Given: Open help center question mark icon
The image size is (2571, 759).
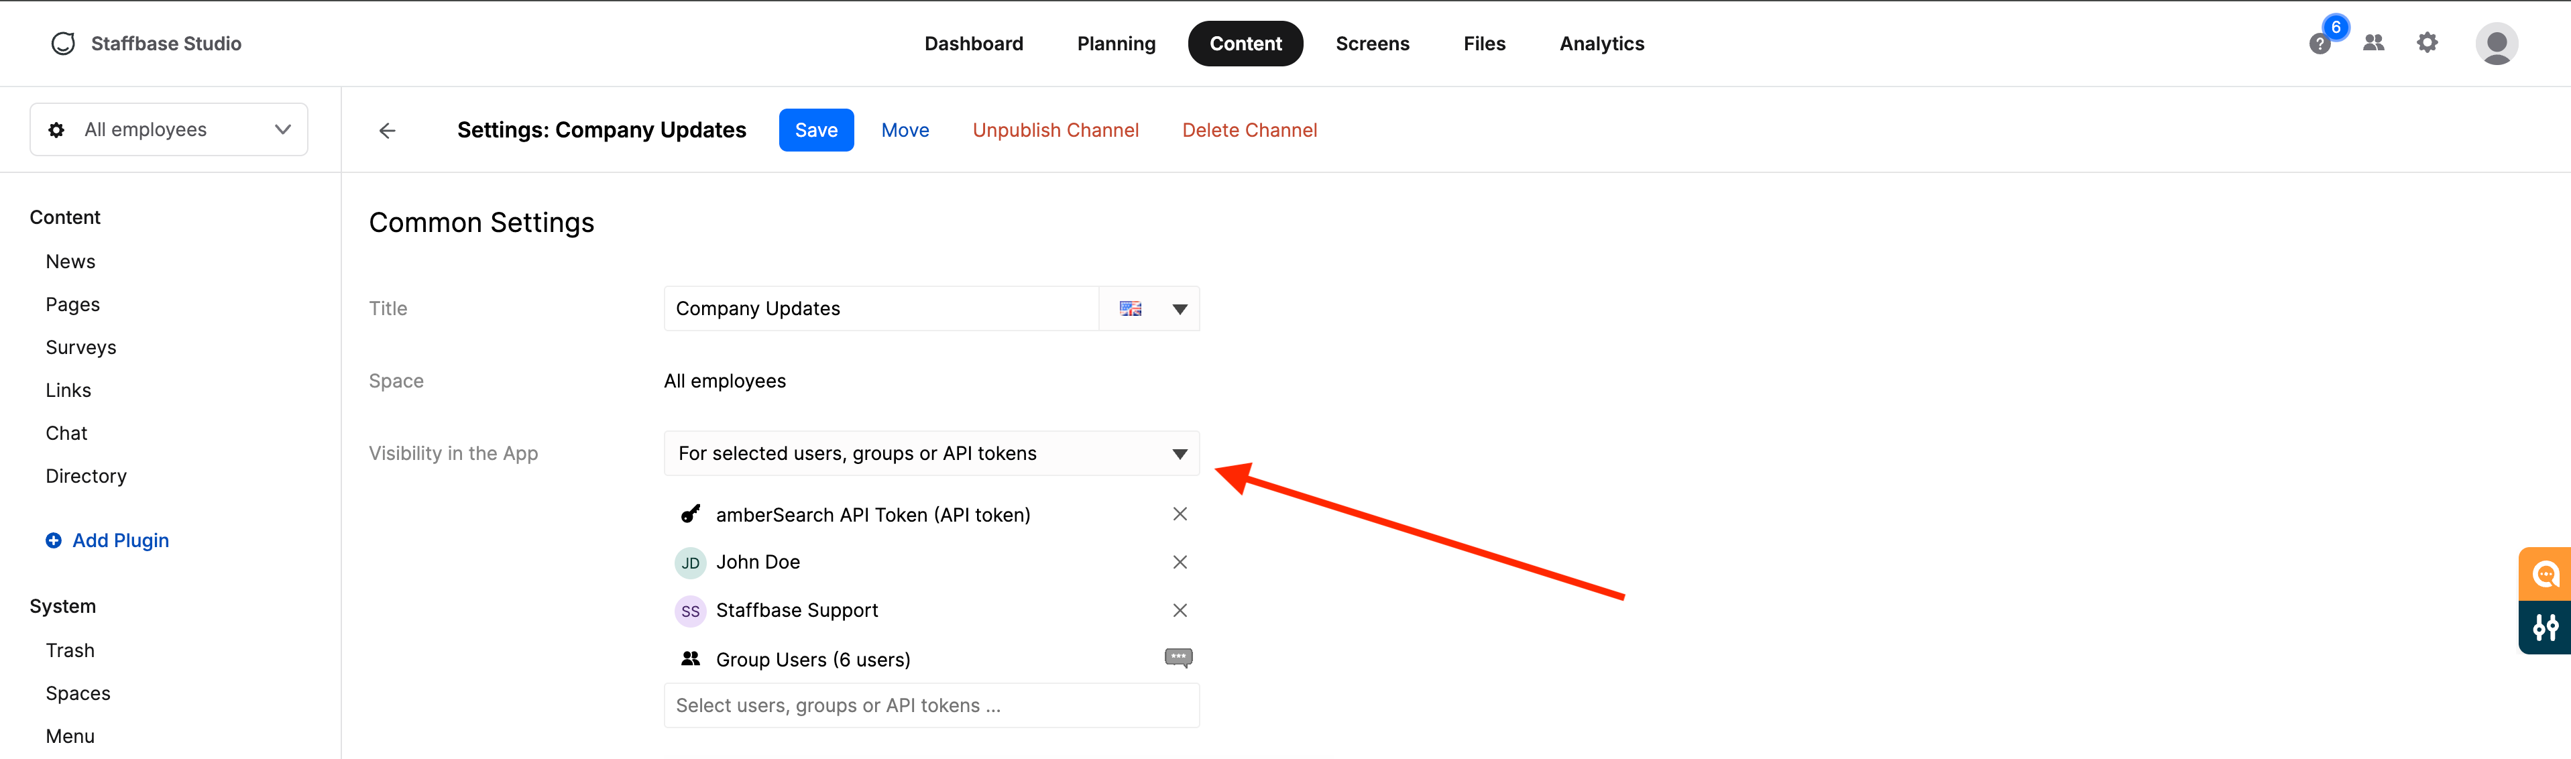Looking at the screenshot, I should [2320, 45].
